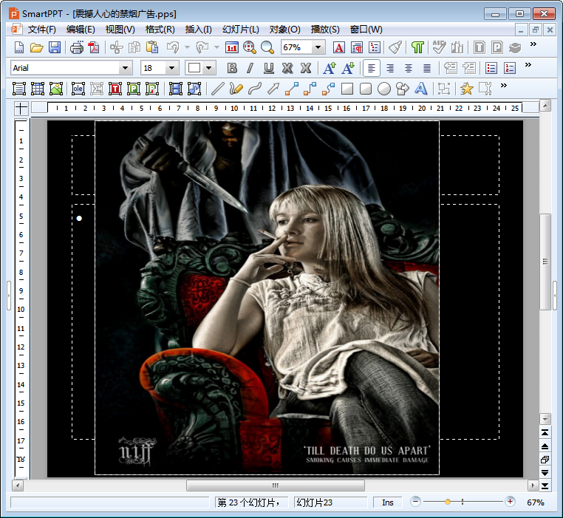Undo the last action
The height and width of the screenshot is (518, 563).
173,47
